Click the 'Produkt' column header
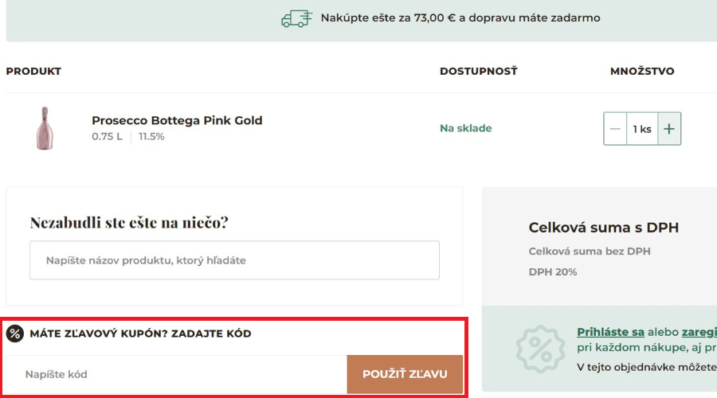Image resolution: width=717 pixels, height=398 pixels. 33,71
